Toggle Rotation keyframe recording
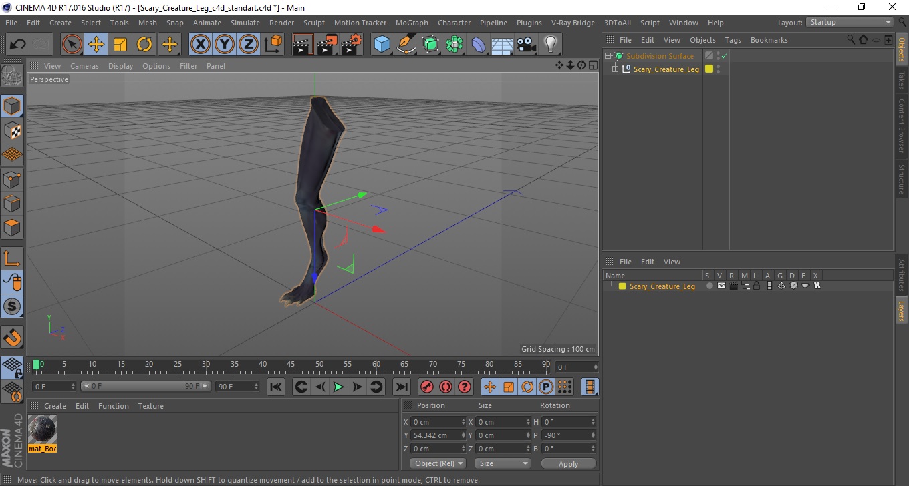 coord(527,387)
